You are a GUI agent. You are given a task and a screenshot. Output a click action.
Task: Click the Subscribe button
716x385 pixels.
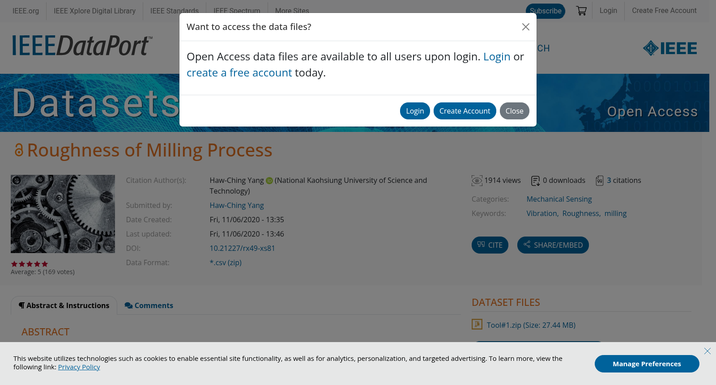(546, 11)
